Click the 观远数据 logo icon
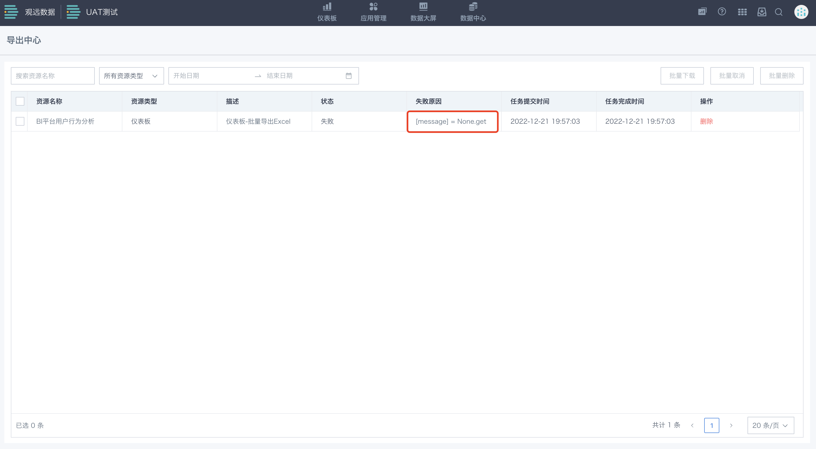 click(x=11, y=12)
